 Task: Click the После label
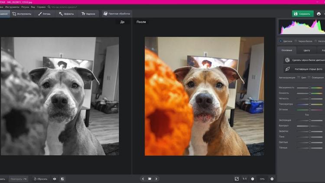141,22
